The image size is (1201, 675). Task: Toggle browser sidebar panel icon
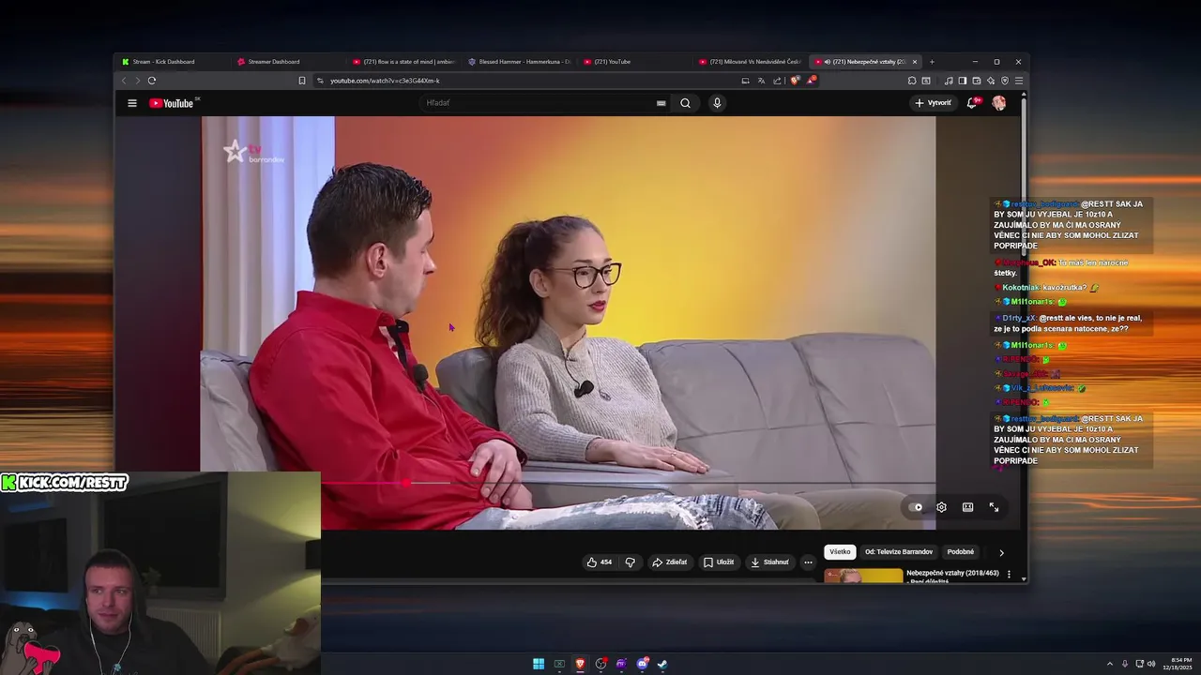962,81
